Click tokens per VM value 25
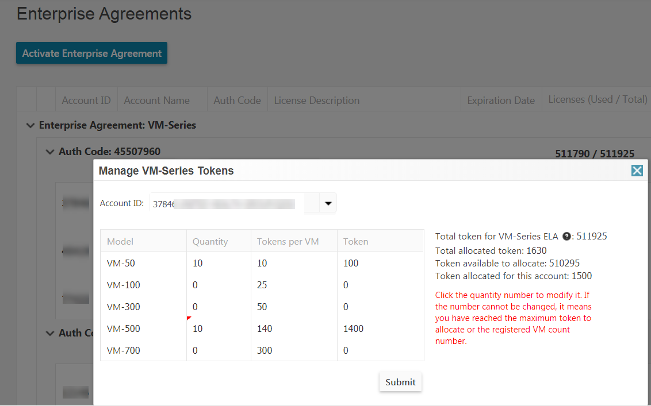651x406 pixels. pos(262,285)
